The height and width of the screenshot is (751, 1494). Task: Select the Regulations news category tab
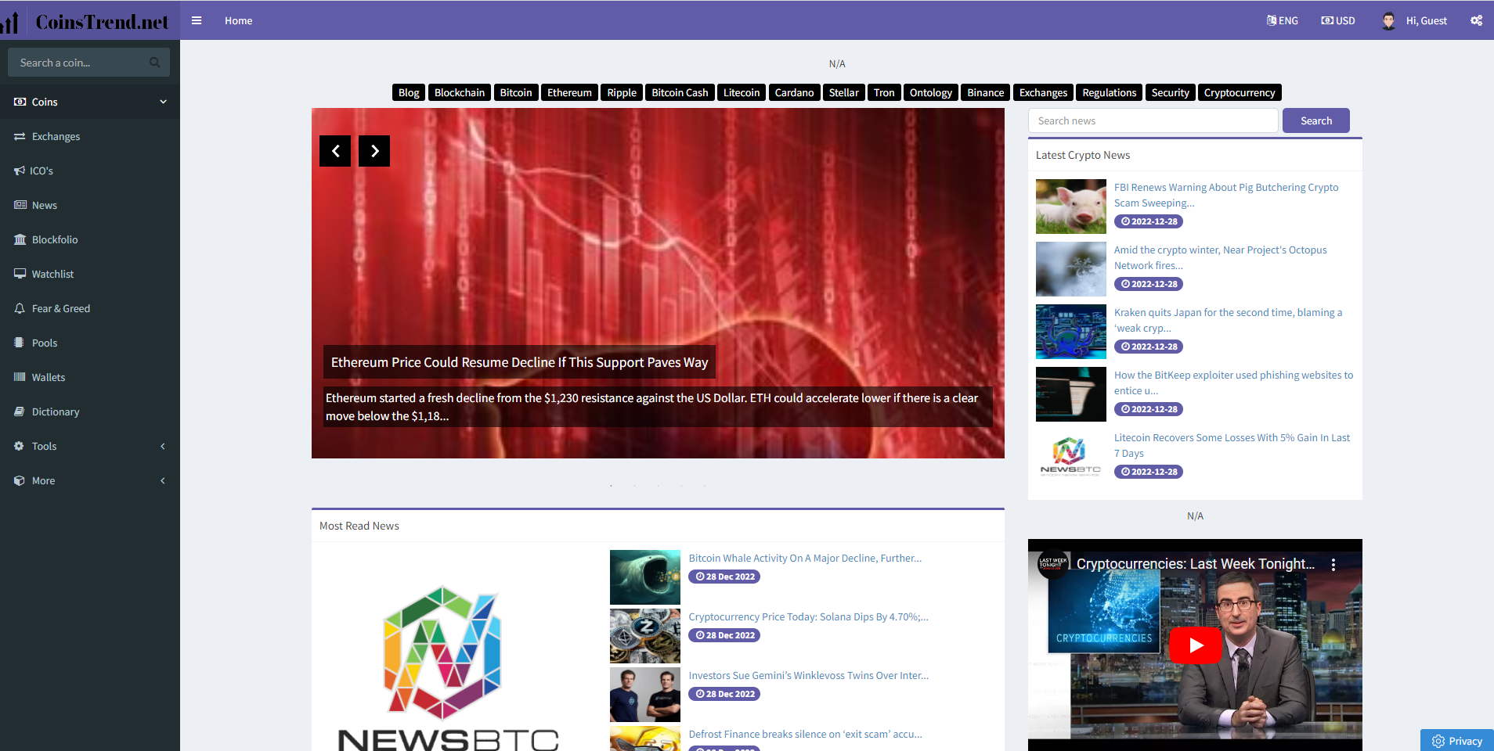[1109, 92]
